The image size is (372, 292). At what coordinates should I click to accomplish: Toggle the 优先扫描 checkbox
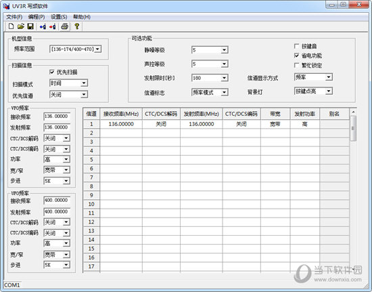click(52, 72)
